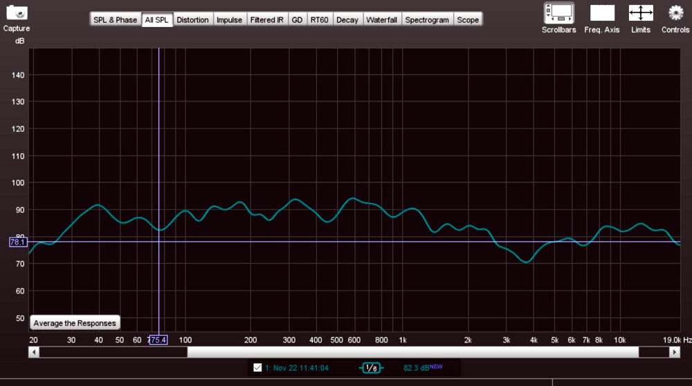Open the Limits arrows icon
The height and width of the screenshot is (386, 692).
coord(641,12)
